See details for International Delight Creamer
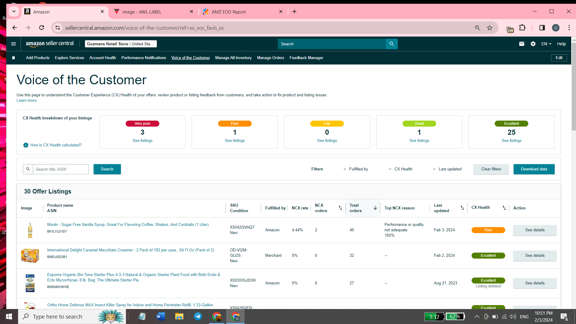Screen dimensions: 576x324 coord(535,256)
